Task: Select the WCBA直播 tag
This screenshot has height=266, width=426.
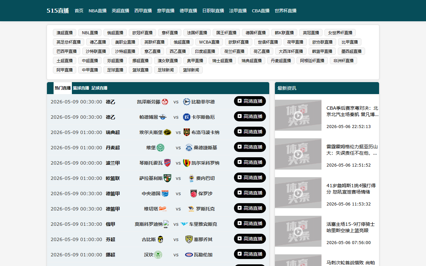Action: point(209,42)
